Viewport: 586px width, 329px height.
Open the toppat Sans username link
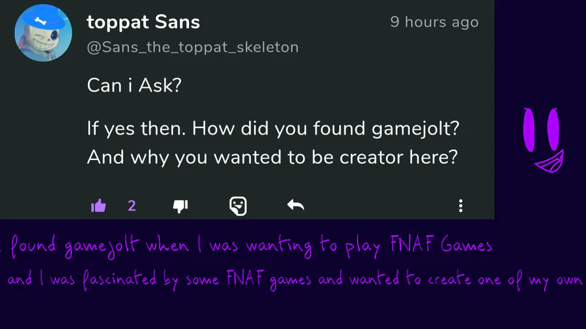point(143,22)
